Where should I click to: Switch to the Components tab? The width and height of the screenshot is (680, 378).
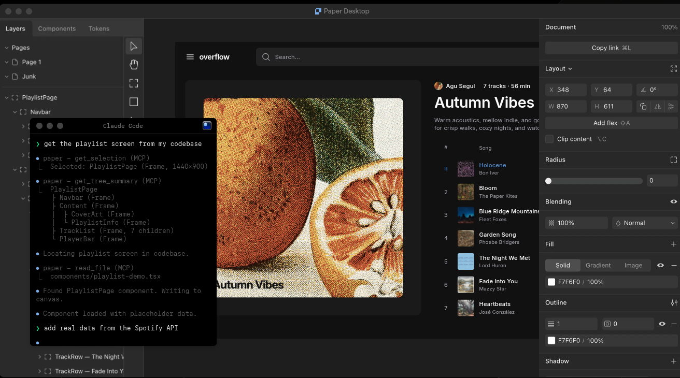click(56, 29)
